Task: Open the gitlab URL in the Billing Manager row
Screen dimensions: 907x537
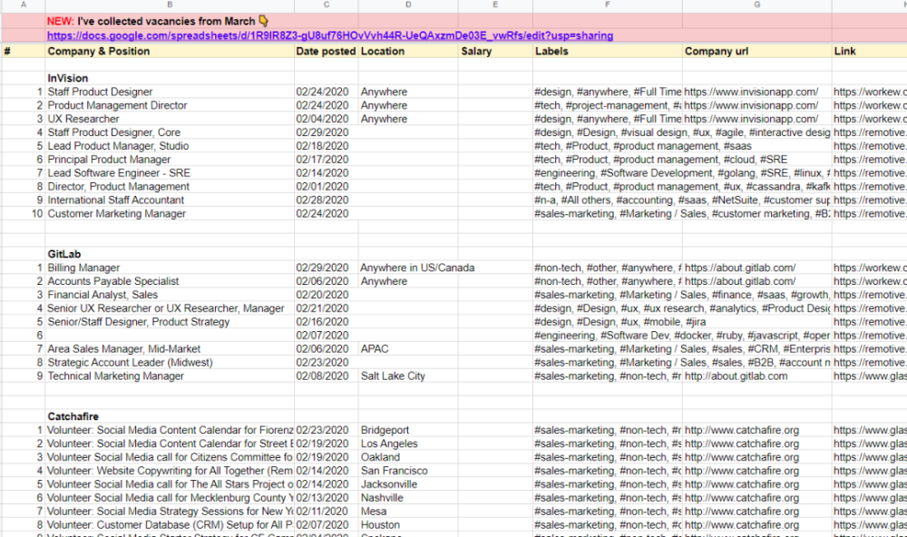Action: coord(740,268)
